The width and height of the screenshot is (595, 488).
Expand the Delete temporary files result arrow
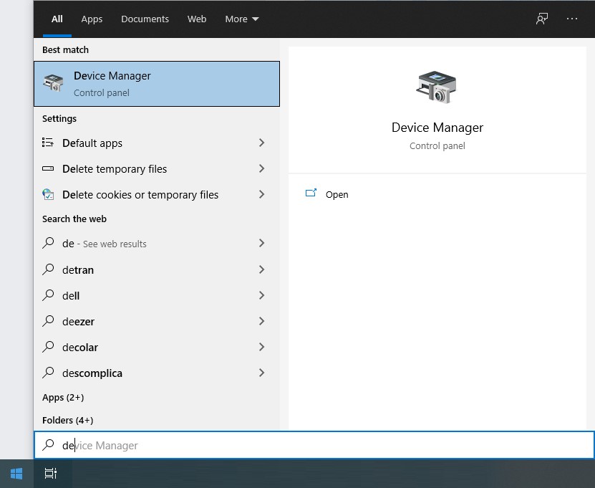(x=261, y=168)
